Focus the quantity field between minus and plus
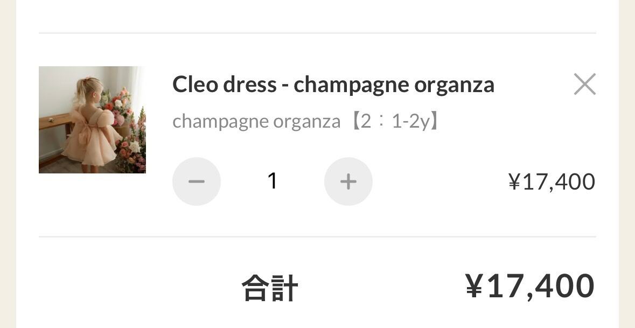Screen dimensions: 635x328 [x=273, y=181]
